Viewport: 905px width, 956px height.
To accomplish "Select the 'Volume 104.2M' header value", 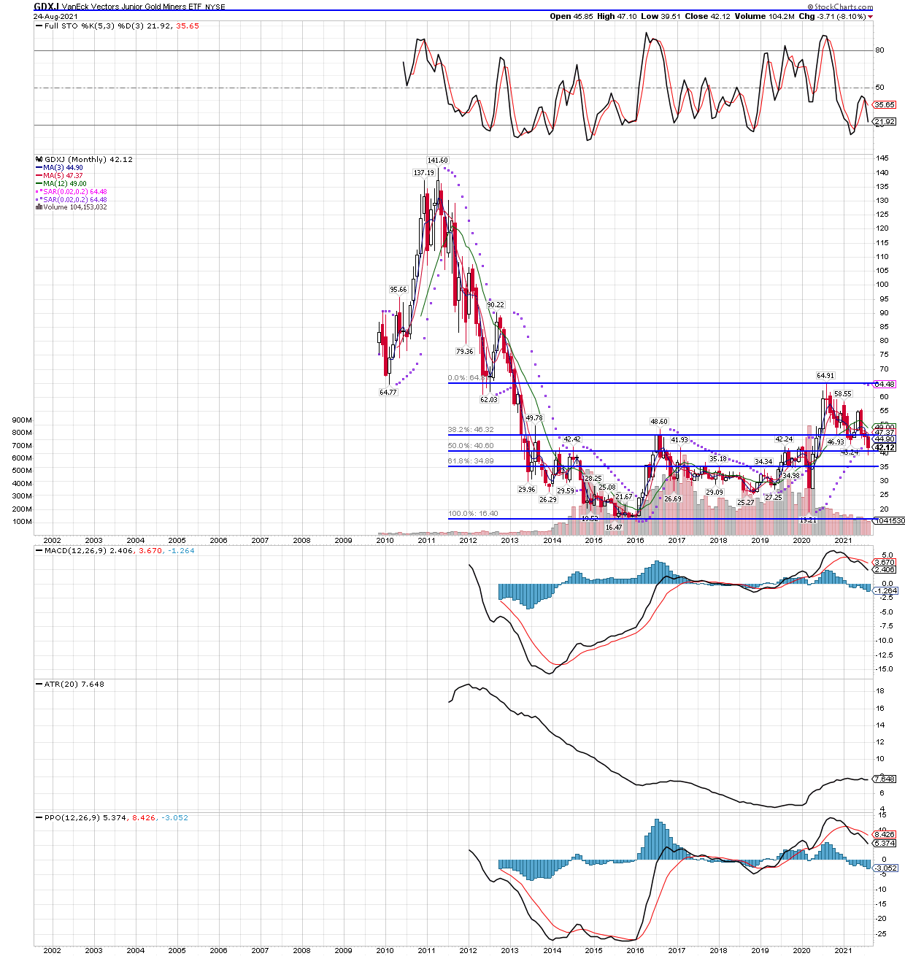I will 765,16.
